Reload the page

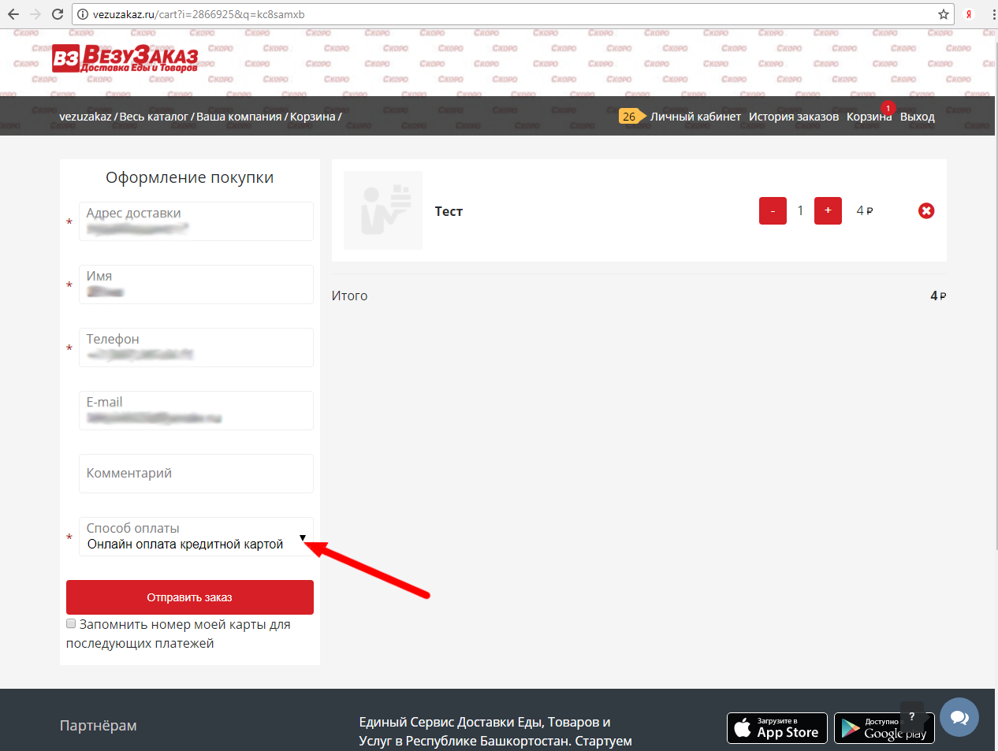57,14
